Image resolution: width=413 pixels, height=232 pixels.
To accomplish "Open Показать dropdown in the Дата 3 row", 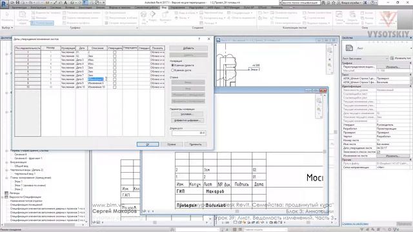I will coord(157,60).
